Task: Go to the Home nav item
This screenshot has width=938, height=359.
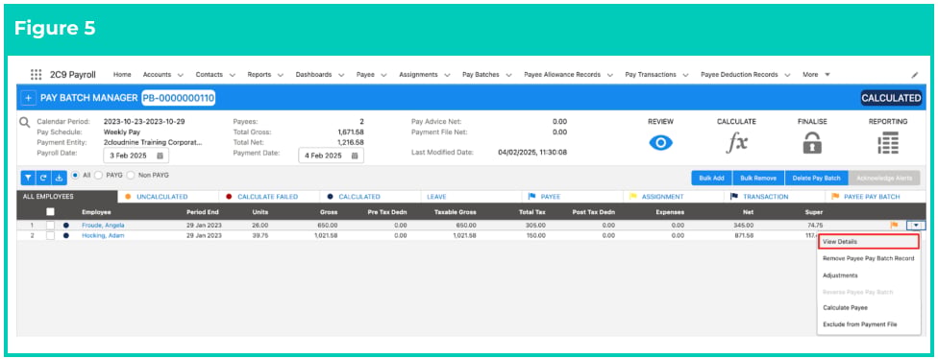Action: pos(122,75)
